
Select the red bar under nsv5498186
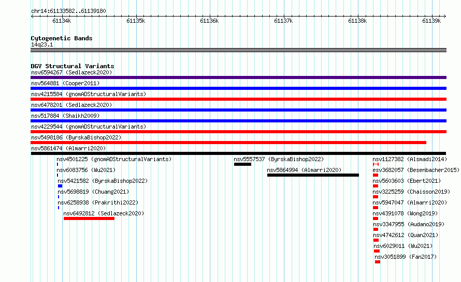pyautogui.click(x=228, y=143)
